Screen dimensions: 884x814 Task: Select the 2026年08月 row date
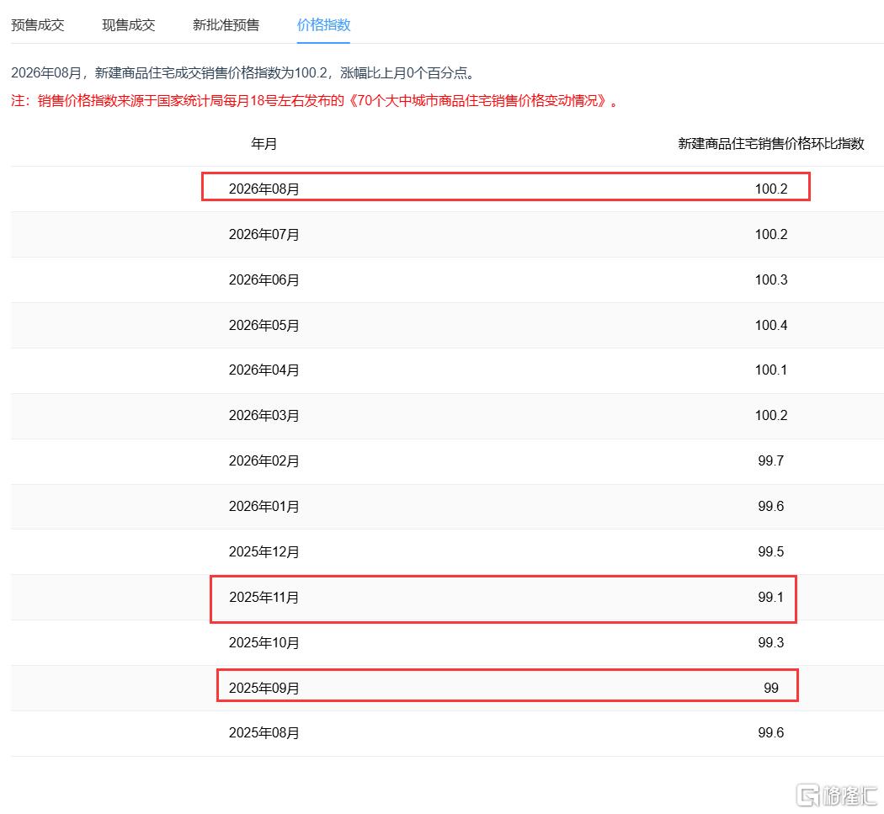click(264, 189)
